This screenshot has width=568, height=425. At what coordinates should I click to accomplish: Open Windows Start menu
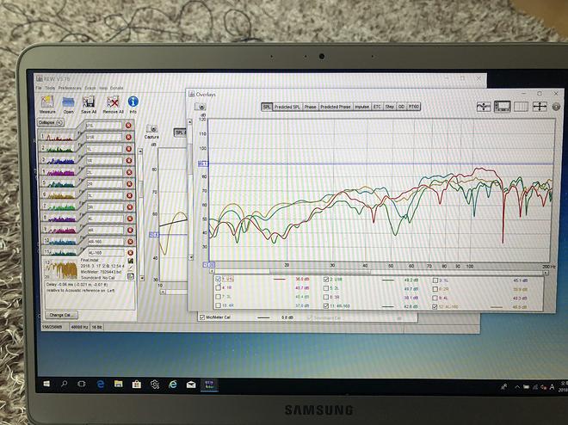[46, 384]
